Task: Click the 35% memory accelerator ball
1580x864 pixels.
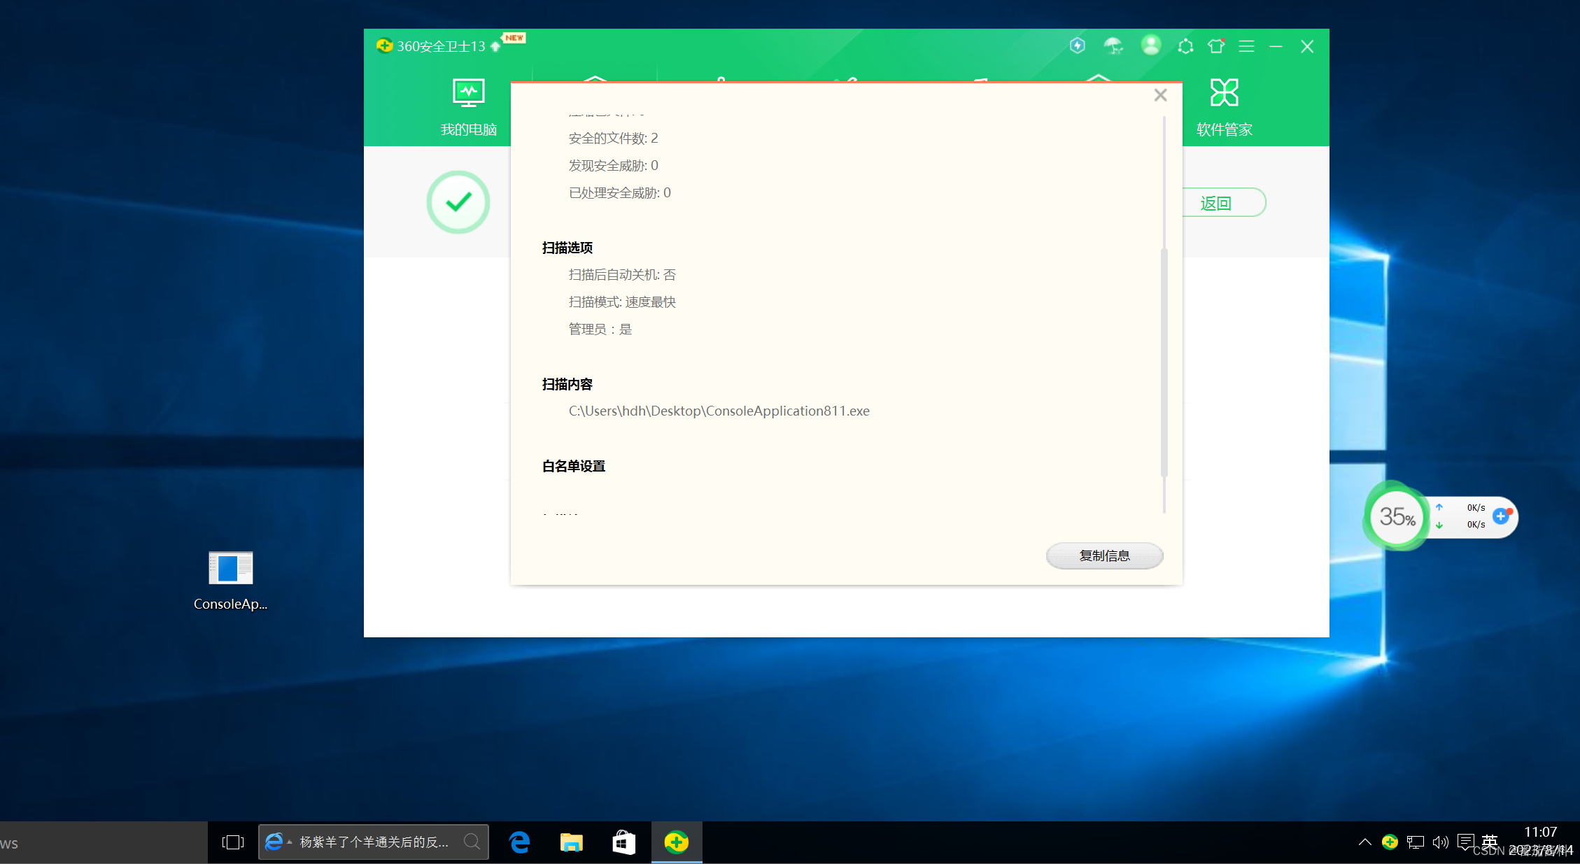Action: pos(1397,517)
